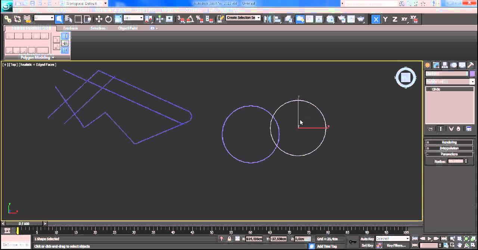Viewport: 478px width, 250px height.
Task: Open the Selected key filter dropdown
Action: [393, 239]
